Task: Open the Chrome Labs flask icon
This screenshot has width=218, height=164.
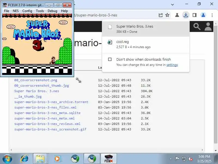Action: pyautogui.click(x=177, y=15)
